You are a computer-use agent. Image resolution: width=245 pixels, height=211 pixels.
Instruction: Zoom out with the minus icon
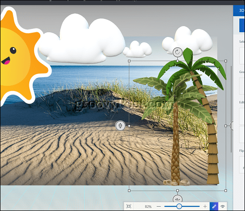click(159, 206)
